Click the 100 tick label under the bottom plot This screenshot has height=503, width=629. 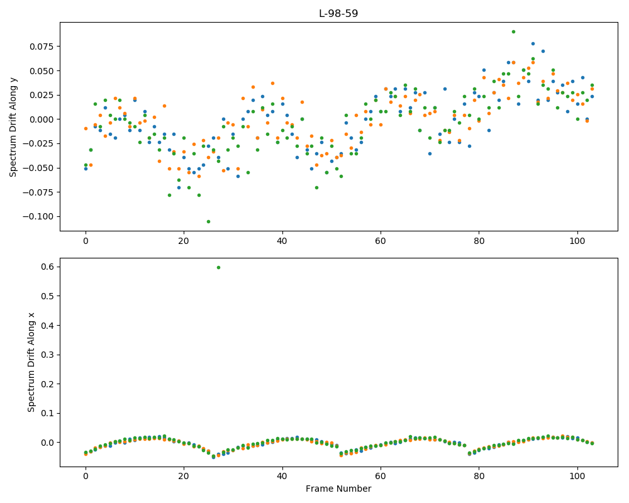coord(577,477)
